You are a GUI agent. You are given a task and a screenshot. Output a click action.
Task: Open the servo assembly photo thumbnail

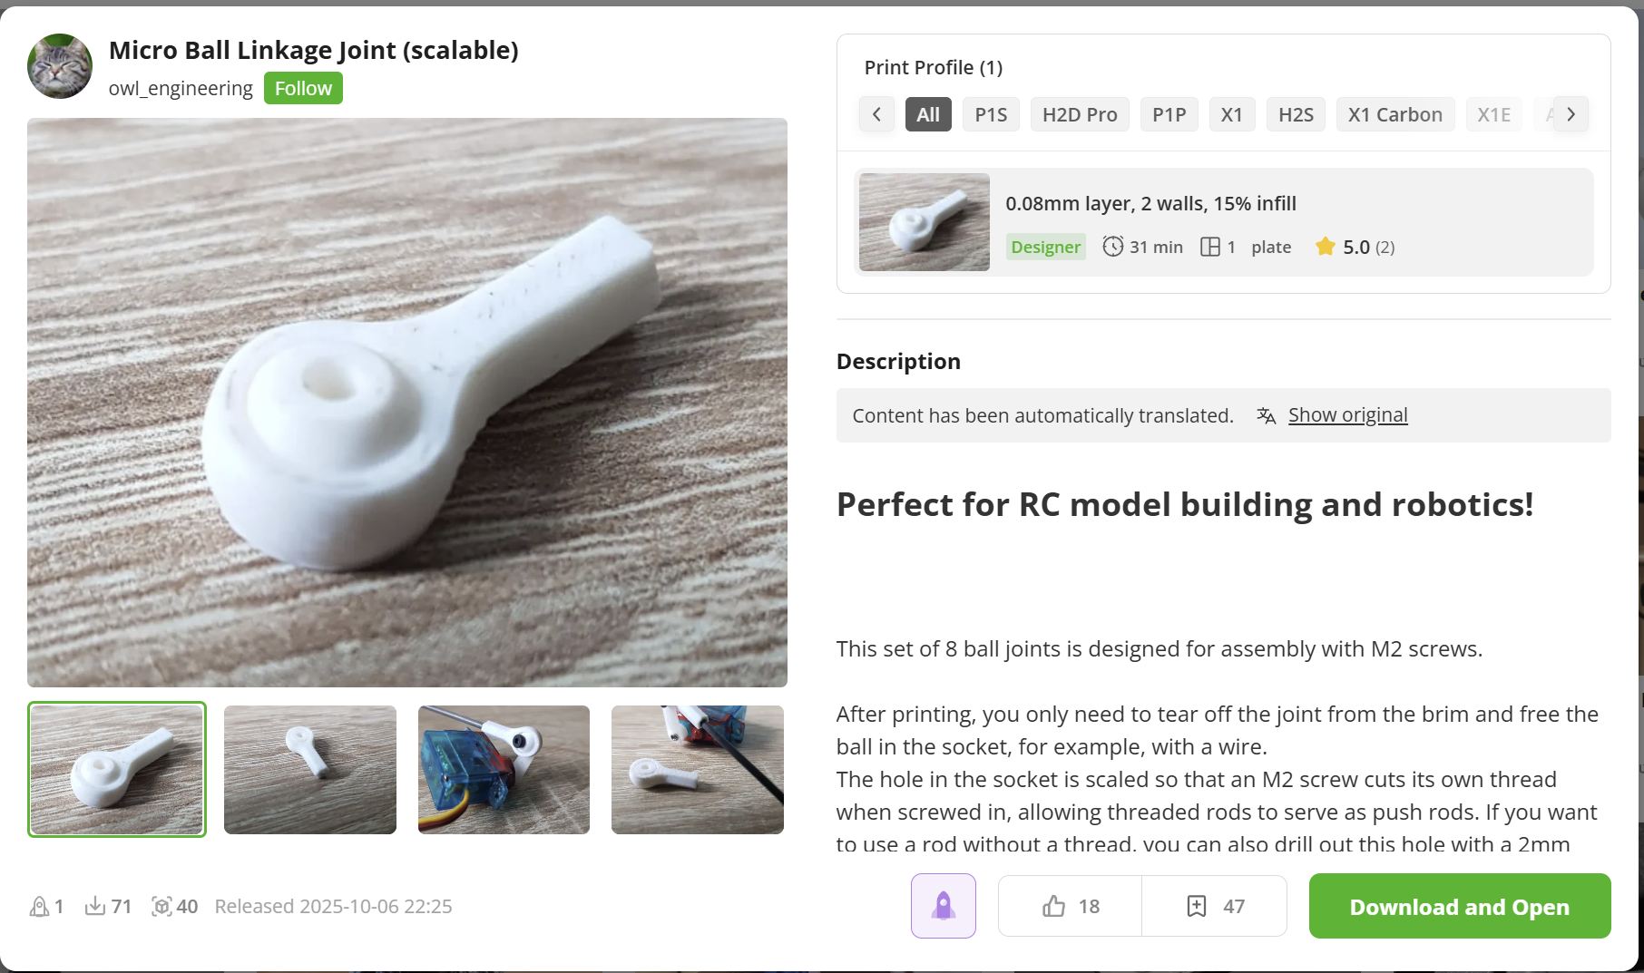(504, 769)
